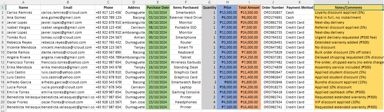Select the order number ORD192837 cell
The height and width of the screenshot is (112, 384).
point(273,12)
